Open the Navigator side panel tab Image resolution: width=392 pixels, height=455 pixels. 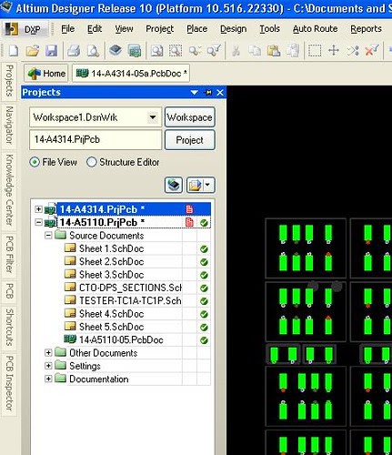9,126
